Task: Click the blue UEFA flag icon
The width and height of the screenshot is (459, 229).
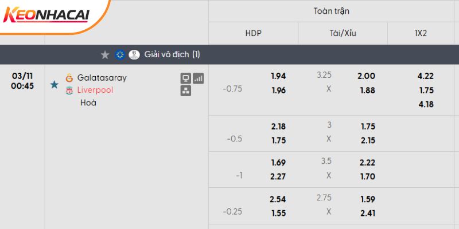Action: (120, 55)
